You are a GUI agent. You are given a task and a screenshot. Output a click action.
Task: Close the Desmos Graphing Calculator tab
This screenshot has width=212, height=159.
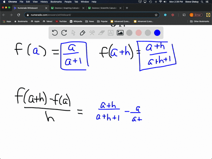pos(83,8)
